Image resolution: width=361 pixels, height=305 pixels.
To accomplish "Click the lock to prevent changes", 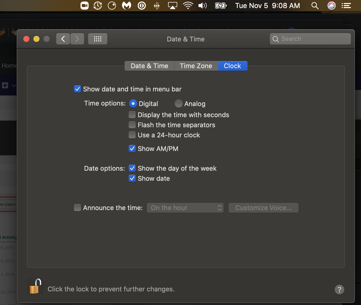I will [x=35, y=287].
